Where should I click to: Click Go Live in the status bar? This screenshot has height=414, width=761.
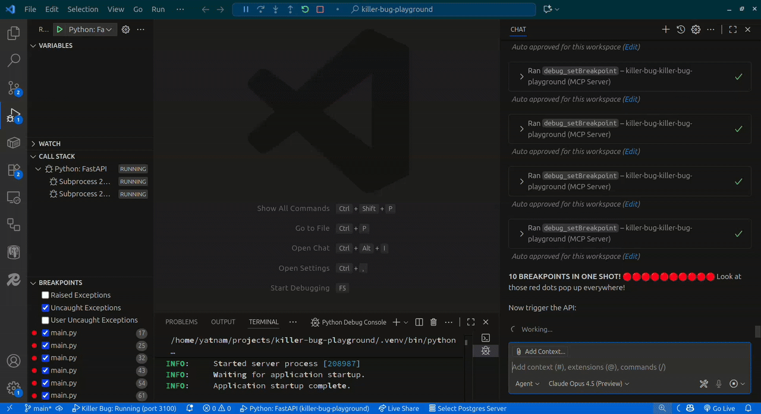725,408
